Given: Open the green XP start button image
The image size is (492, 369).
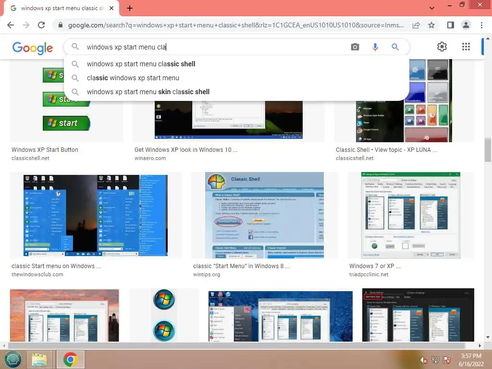Looking at the screenshot, I should pos(66,100).
